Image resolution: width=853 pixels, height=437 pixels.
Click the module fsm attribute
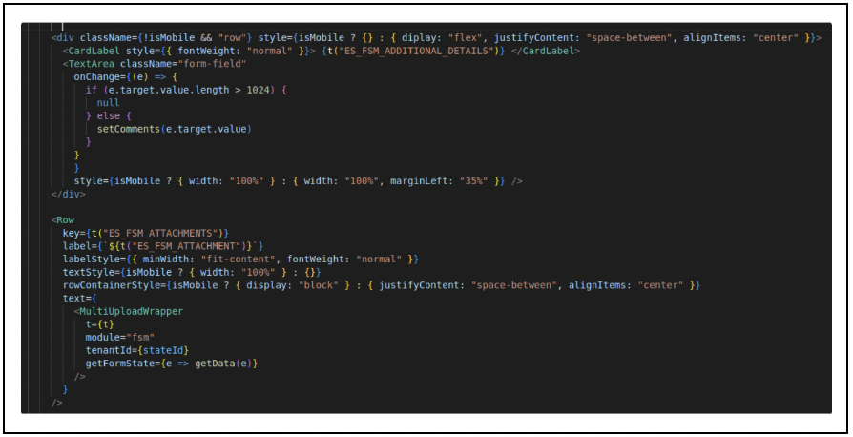click(x=119, y=338)
